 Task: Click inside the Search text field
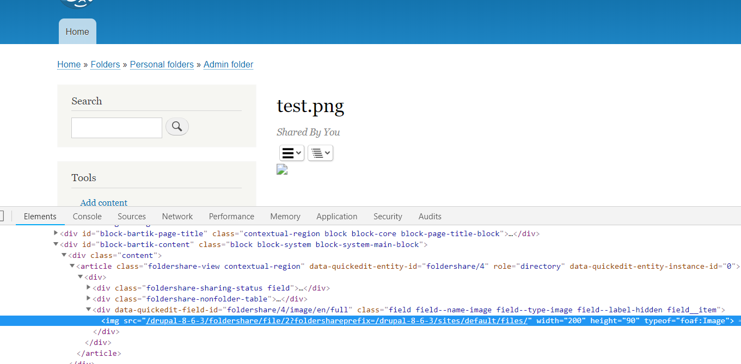(x=116, y=127)
